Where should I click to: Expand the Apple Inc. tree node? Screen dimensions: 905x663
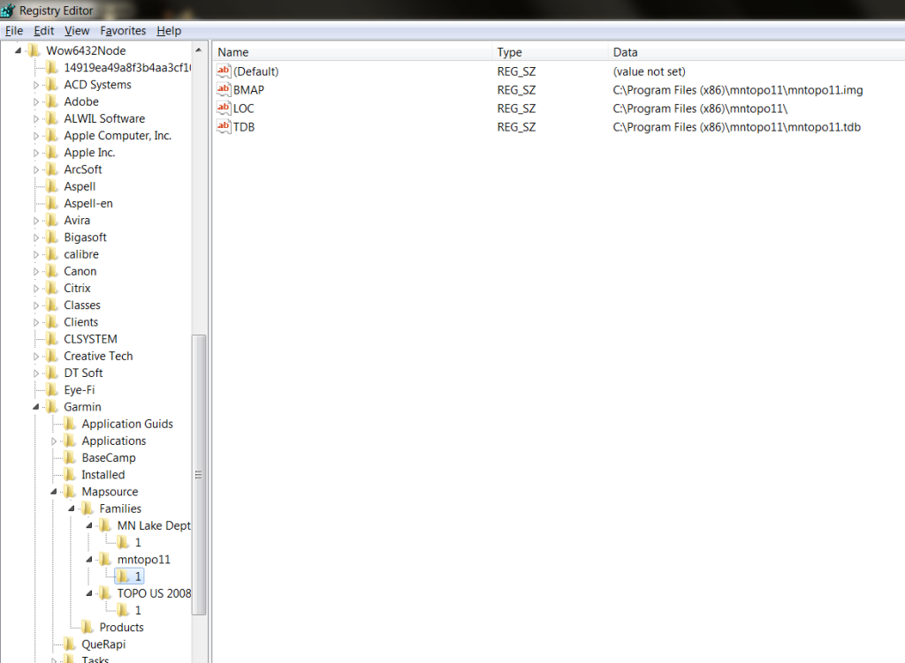tap(36, 153)
